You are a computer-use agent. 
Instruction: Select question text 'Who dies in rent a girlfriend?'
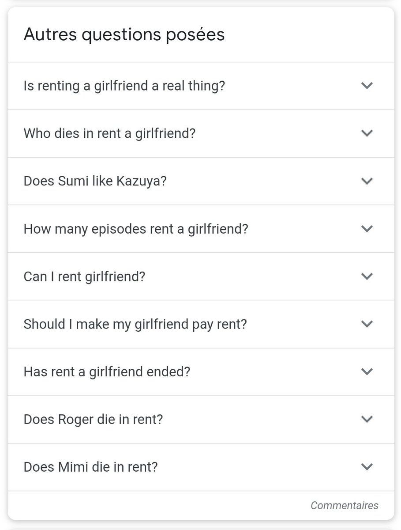click(x=109, y=133)
